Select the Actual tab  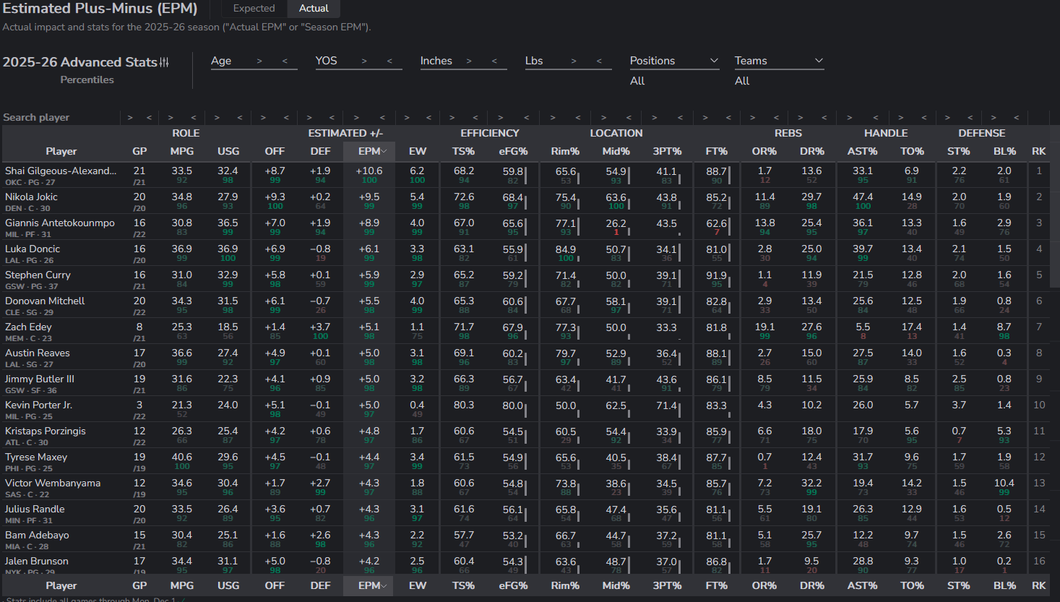tap(314, 9)
